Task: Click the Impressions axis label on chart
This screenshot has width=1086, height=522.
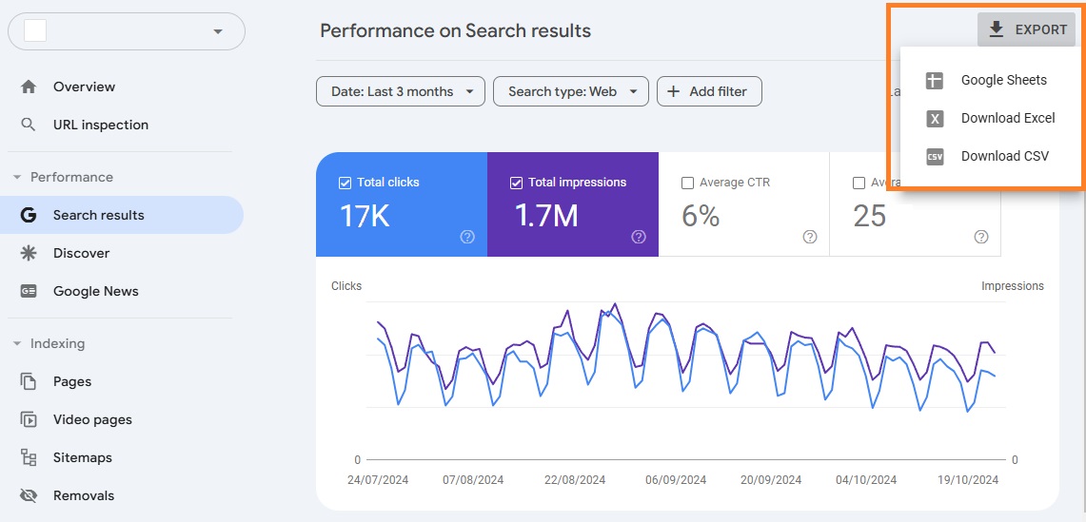Action: pyautogui.click(x=1013, y=286)
